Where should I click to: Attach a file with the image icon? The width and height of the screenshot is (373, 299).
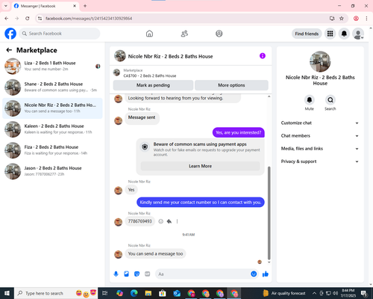pyautogui.click(x=126, y=274)
